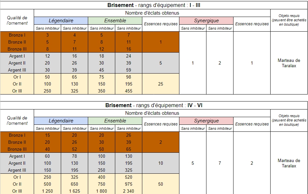Click "Qualité de l'ornement" header in I - III table
Image resolution: width=308 pixels, height=194 pixels.
pos(17,20)
